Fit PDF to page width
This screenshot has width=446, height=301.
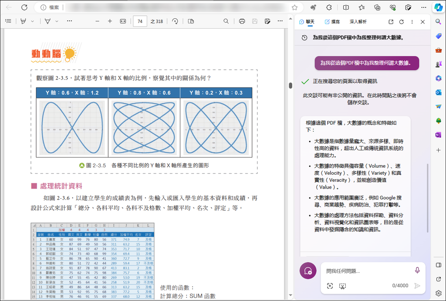pos(123,21)
